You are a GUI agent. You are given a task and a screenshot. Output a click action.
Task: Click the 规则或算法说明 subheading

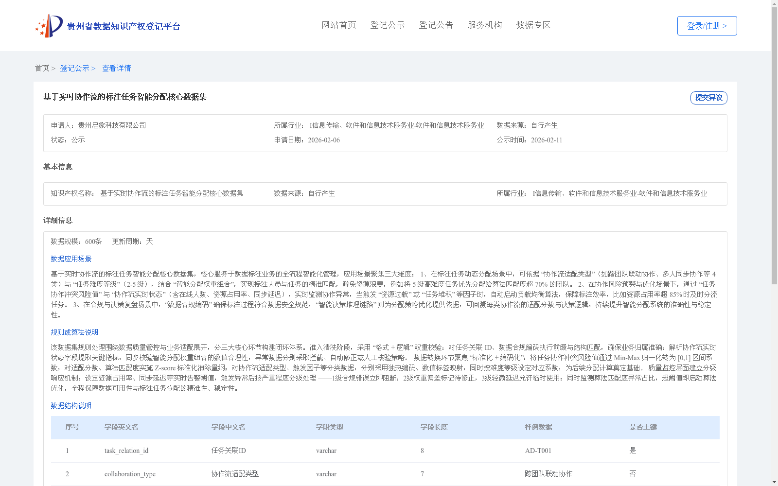point(74,332)
